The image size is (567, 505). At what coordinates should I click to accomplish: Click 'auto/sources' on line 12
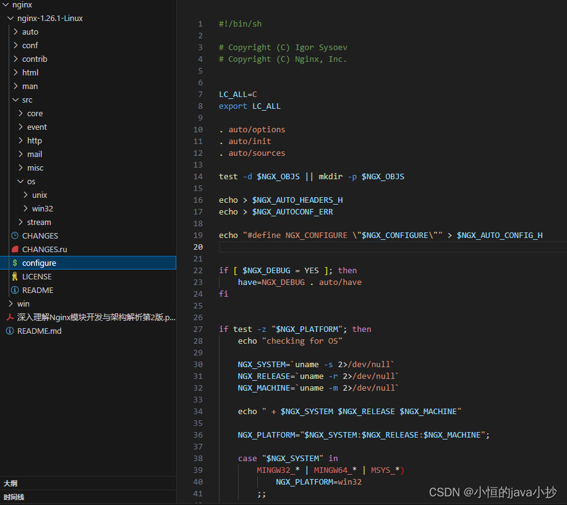pos(257,153)
